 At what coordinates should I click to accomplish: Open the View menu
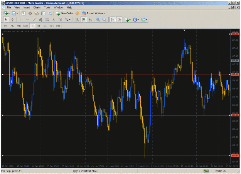[17, 7]
